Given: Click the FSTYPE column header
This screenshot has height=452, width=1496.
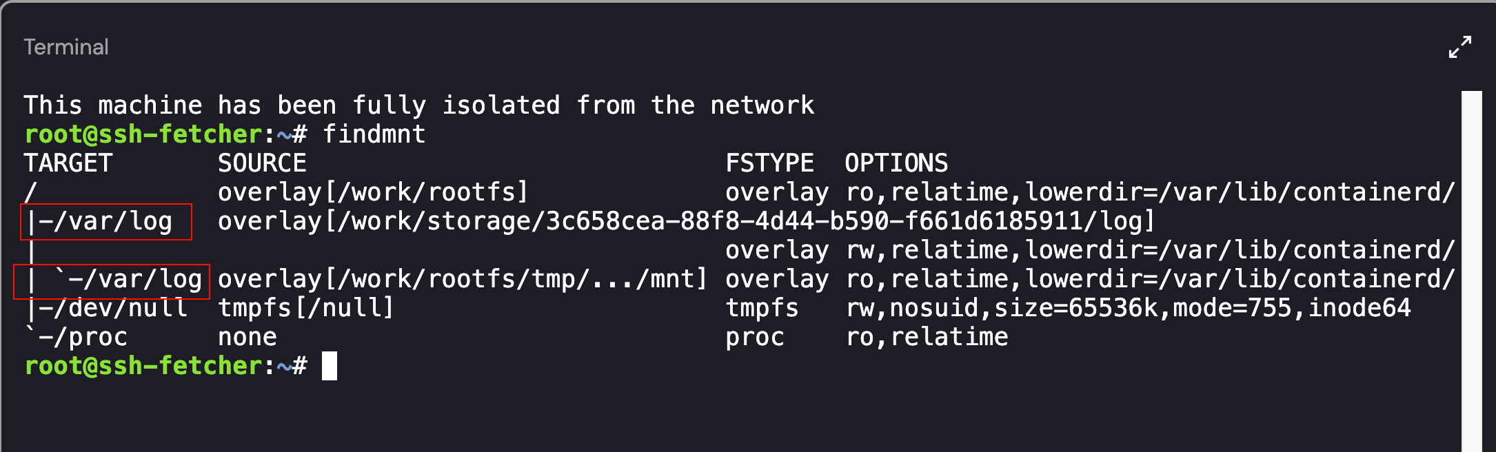Looking at the screenshot, I should tap(769, 163).
